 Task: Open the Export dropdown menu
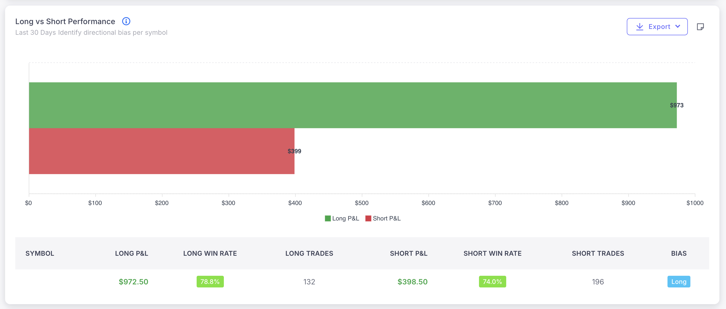[x=657, y=26]
